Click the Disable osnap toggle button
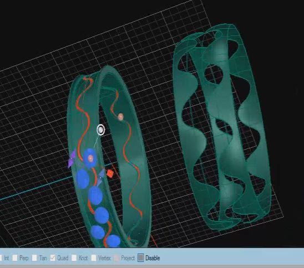Screen dimensions: 304x268 coord(140,258)
